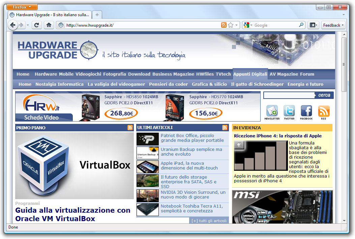Click the VirtualBox featured image
The width and height of the screenshot is (355, 239).
pos(75,166)
